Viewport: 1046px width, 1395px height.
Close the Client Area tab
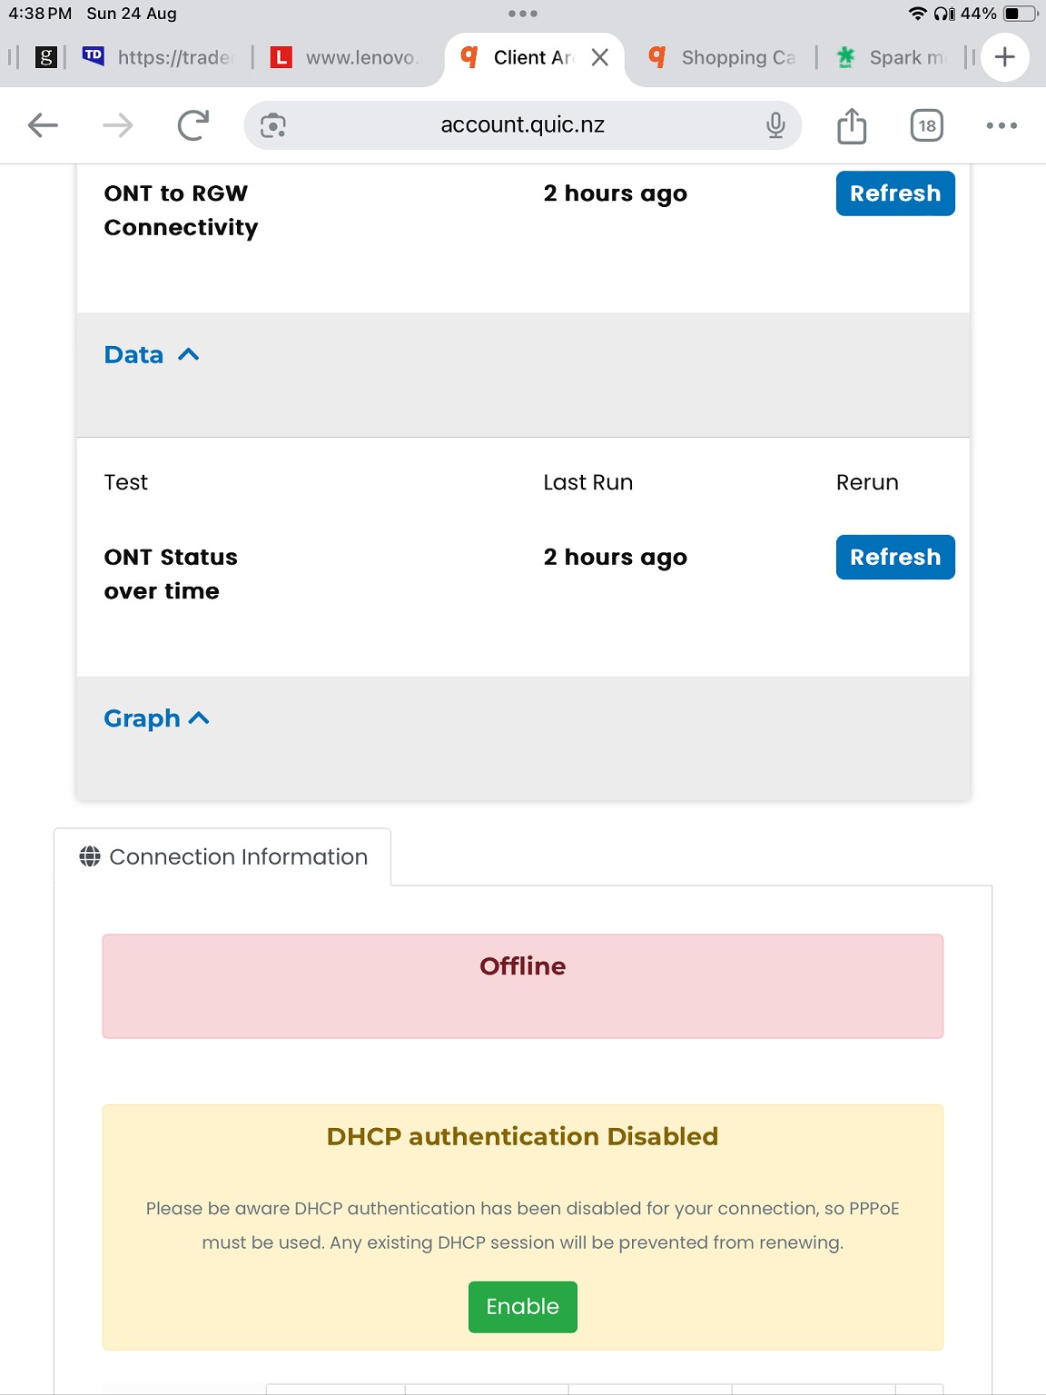tap(599, 57)
